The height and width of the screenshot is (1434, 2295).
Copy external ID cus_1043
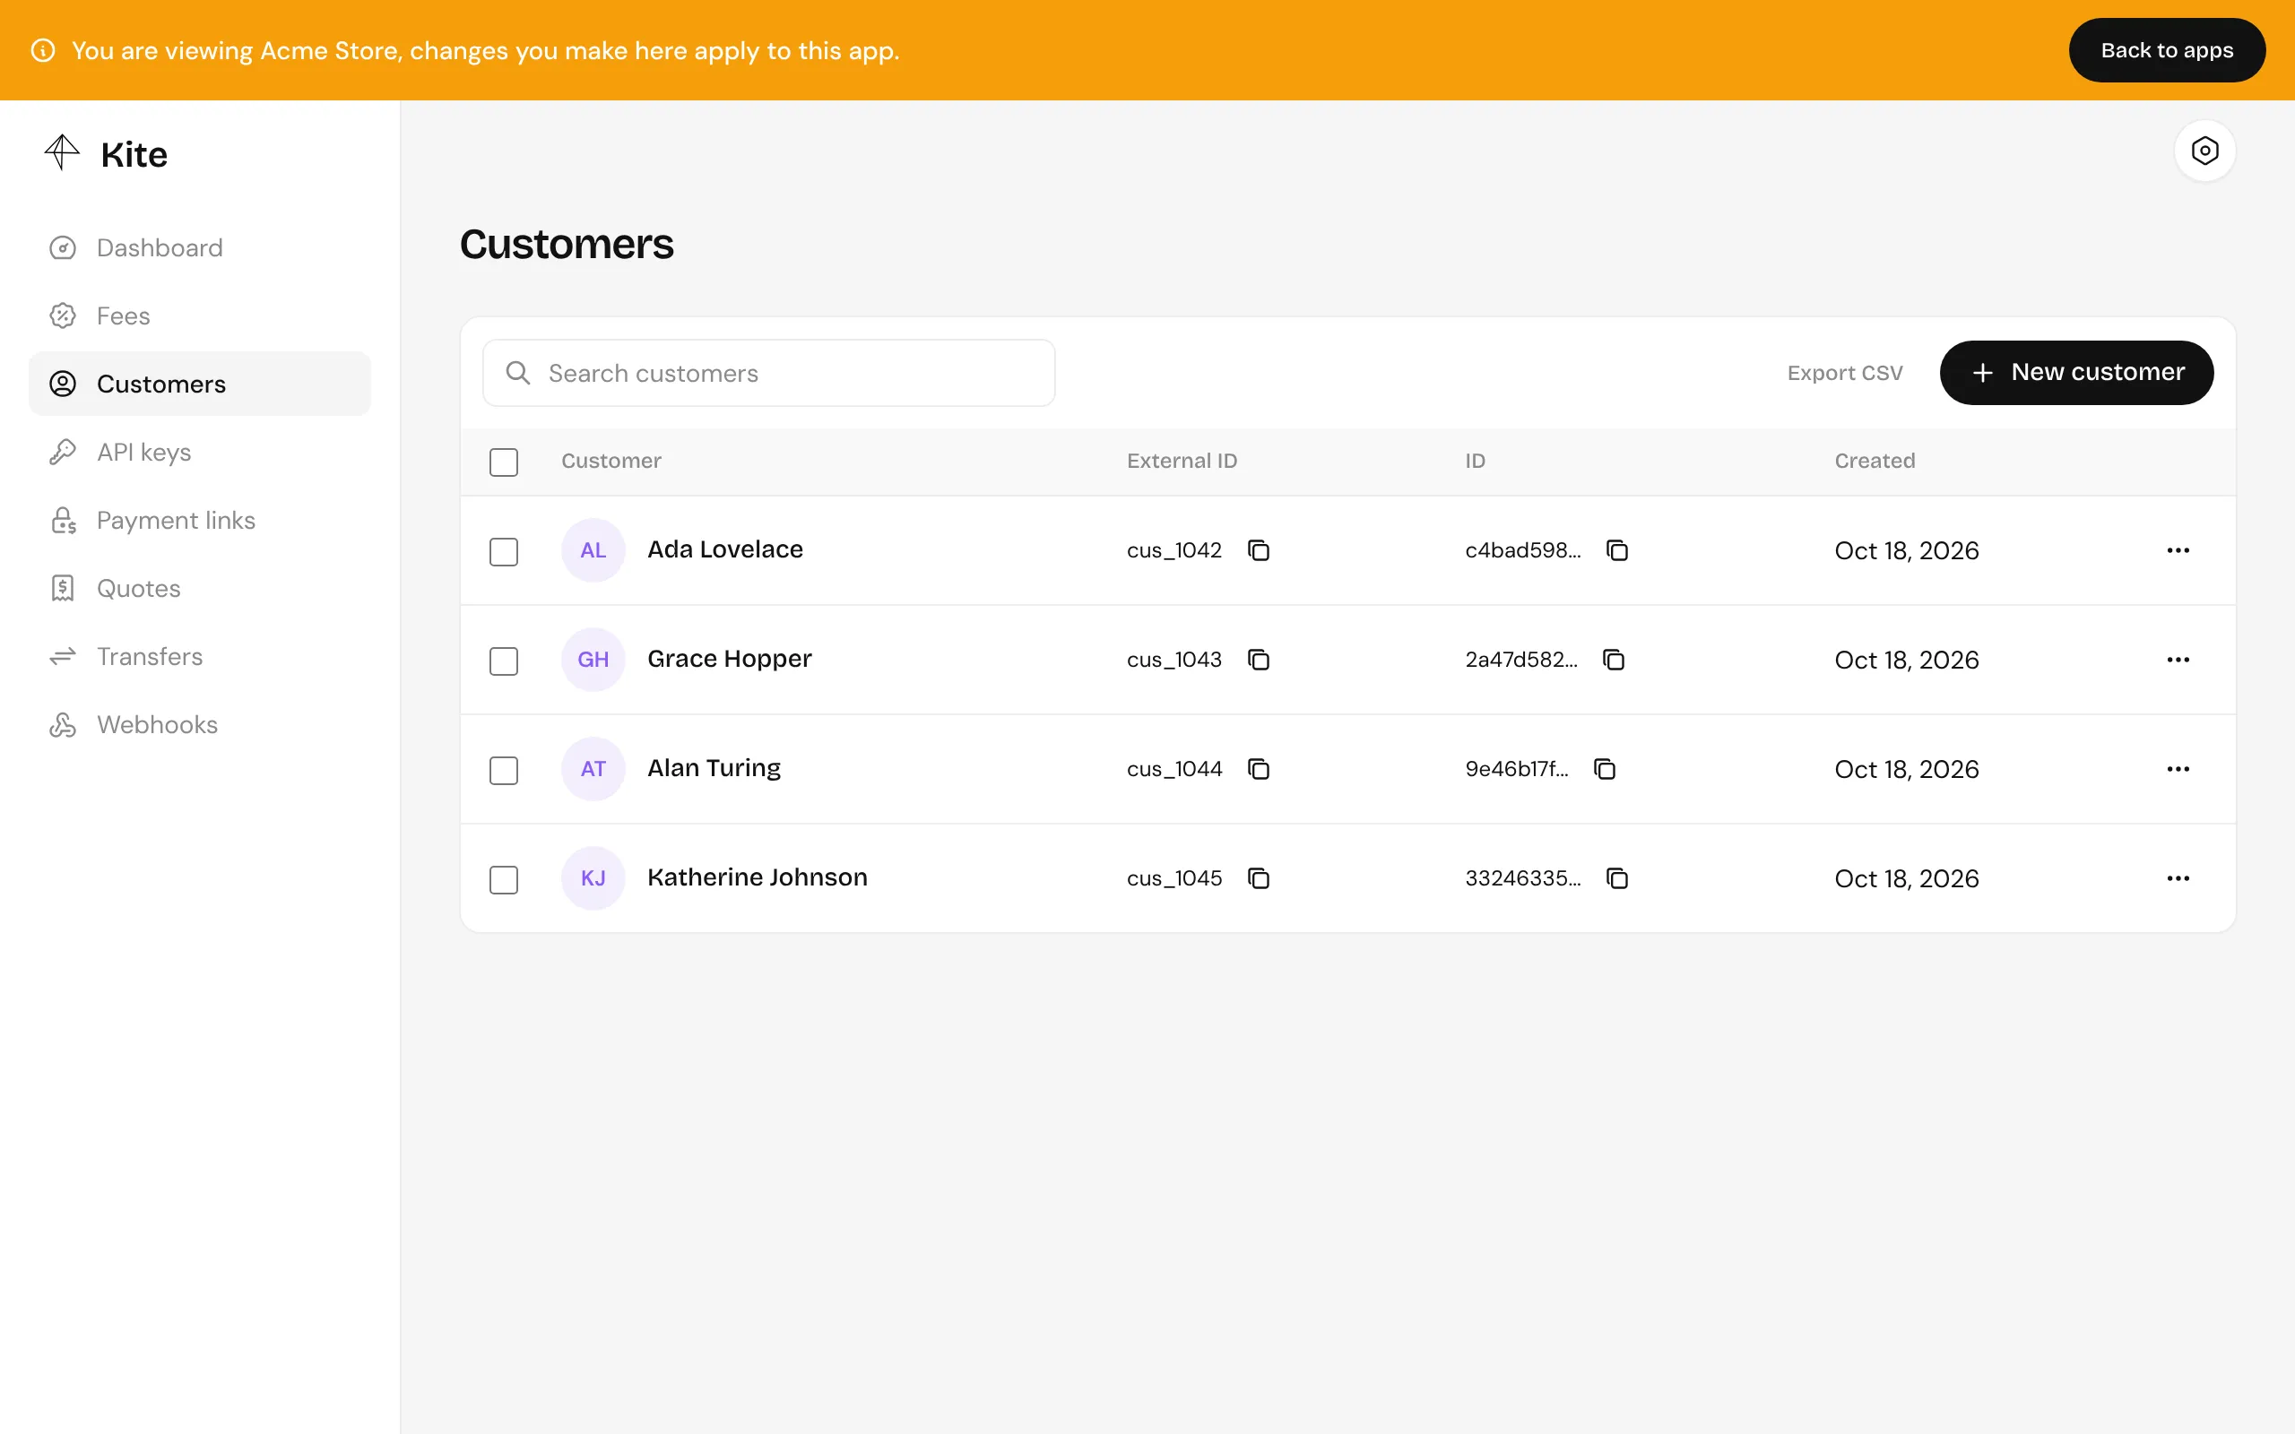(x=1259, y=659)
